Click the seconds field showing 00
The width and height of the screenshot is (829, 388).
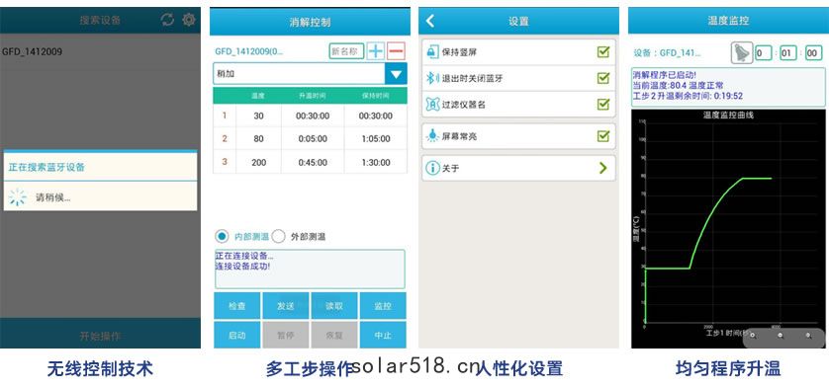coord(814,53)
